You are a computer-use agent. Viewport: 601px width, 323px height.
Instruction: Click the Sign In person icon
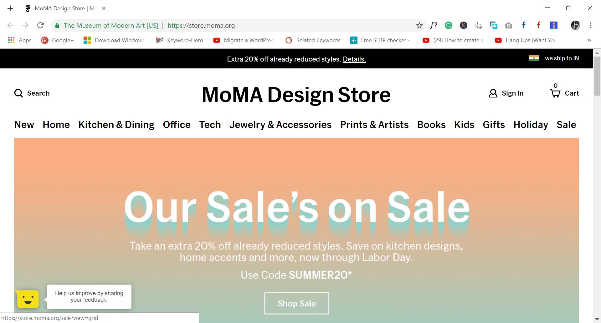click(493, 93)
